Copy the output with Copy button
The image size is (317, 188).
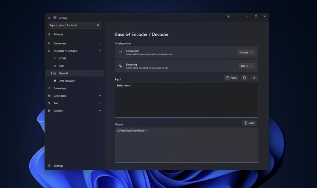tap(250, 123)
